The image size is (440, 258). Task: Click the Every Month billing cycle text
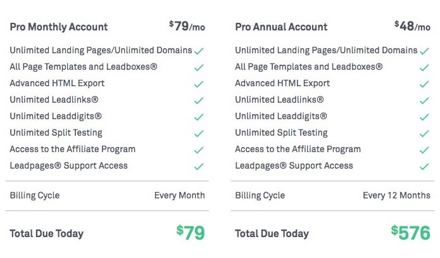pos(180,195)
